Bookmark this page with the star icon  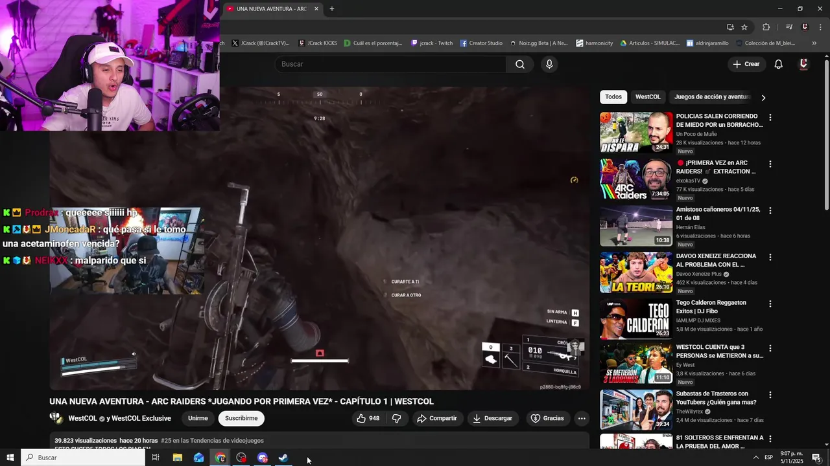[744, 27]
